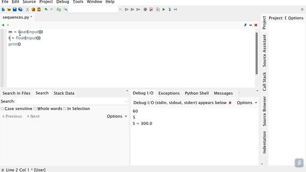Click the grey Python-logo toolbar icon

pyautogui.click(x=145, y=10)
